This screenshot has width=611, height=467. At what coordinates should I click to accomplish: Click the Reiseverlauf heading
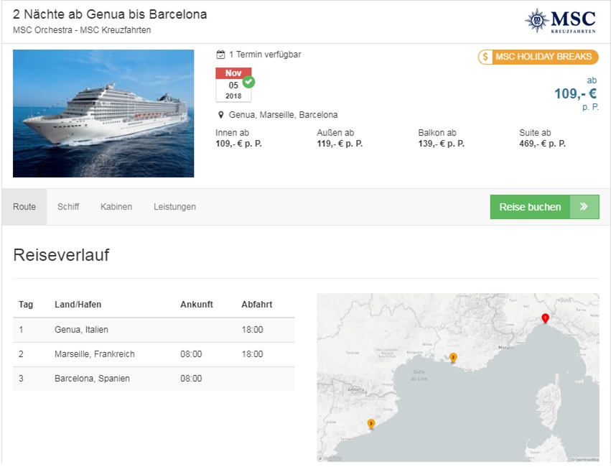point(61,255)
